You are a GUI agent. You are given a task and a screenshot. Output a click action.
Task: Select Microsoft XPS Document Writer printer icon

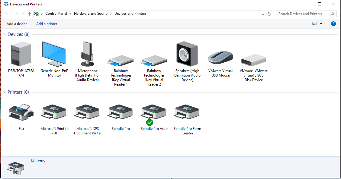click(87, 112)
